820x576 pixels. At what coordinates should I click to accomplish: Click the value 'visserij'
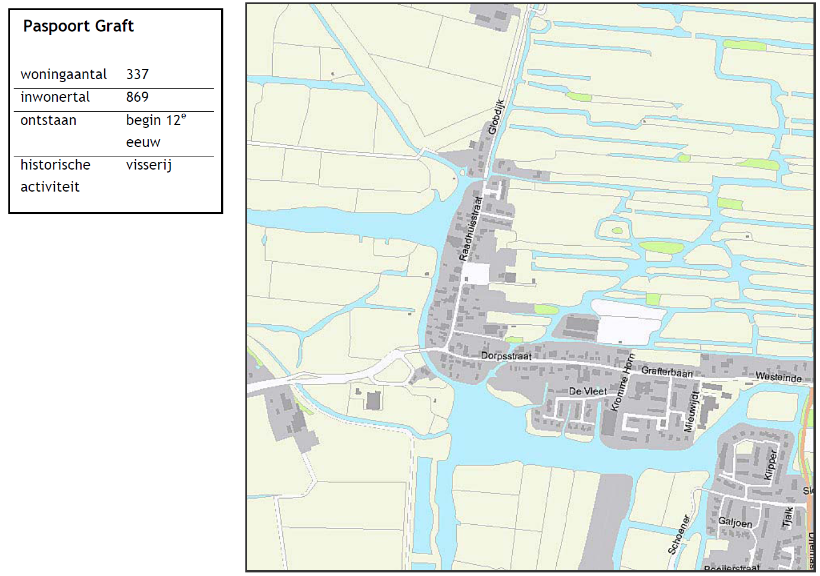149,165
